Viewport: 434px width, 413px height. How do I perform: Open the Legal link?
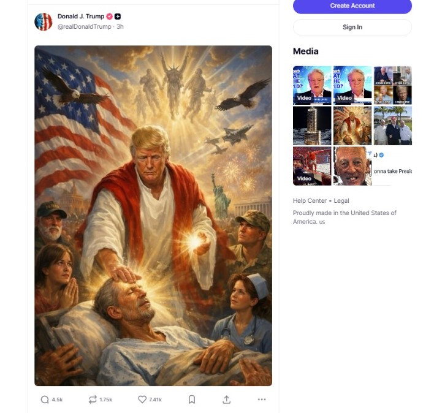click(341, 200)
